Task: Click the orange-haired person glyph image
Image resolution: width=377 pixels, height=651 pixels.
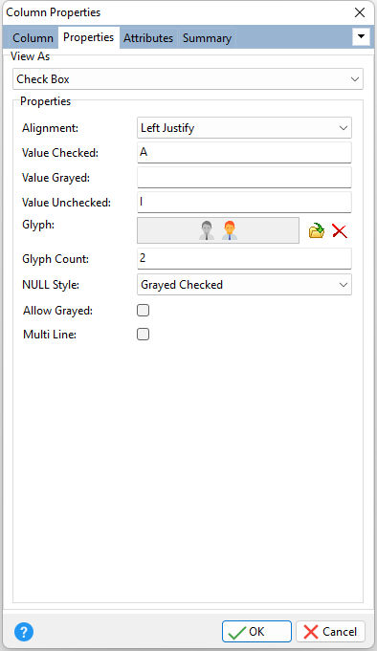Action: [229, 230]
